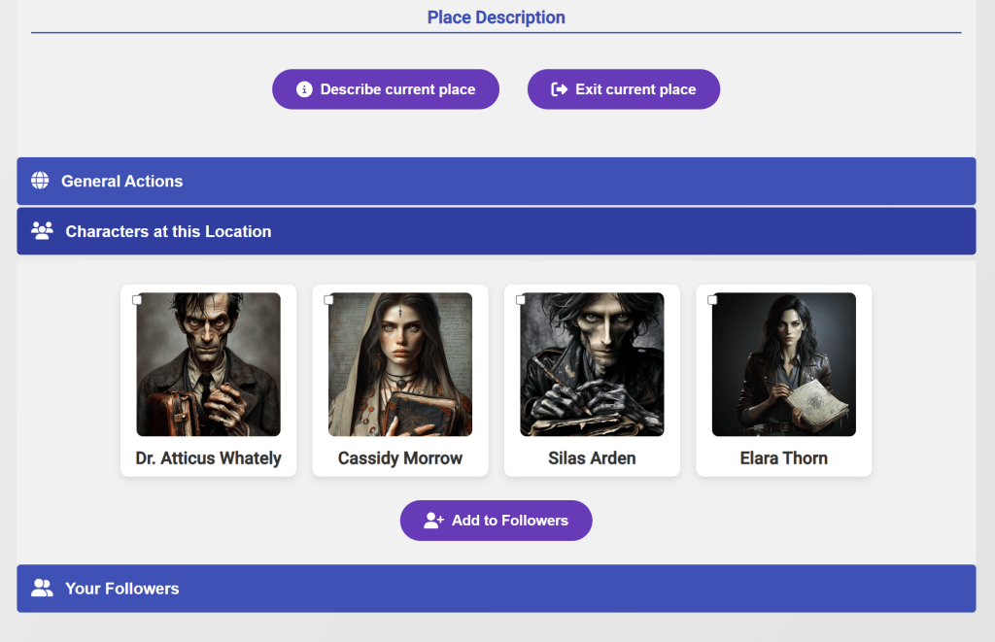The height and width of the screenshot is (642, 995).
Task: Click the exit arrow icon on Exit current place
Action: tap(559, 89)
